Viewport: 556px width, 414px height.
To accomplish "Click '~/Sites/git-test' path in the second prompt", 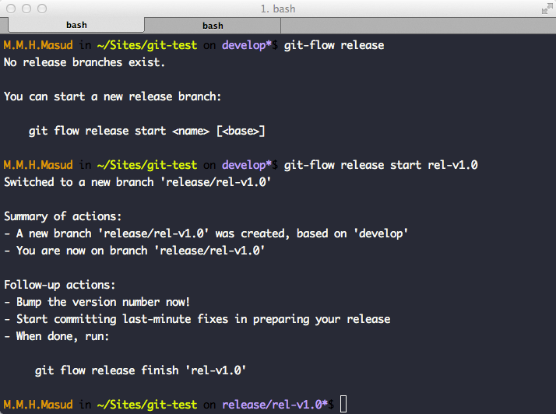I will tap(147, 165).
